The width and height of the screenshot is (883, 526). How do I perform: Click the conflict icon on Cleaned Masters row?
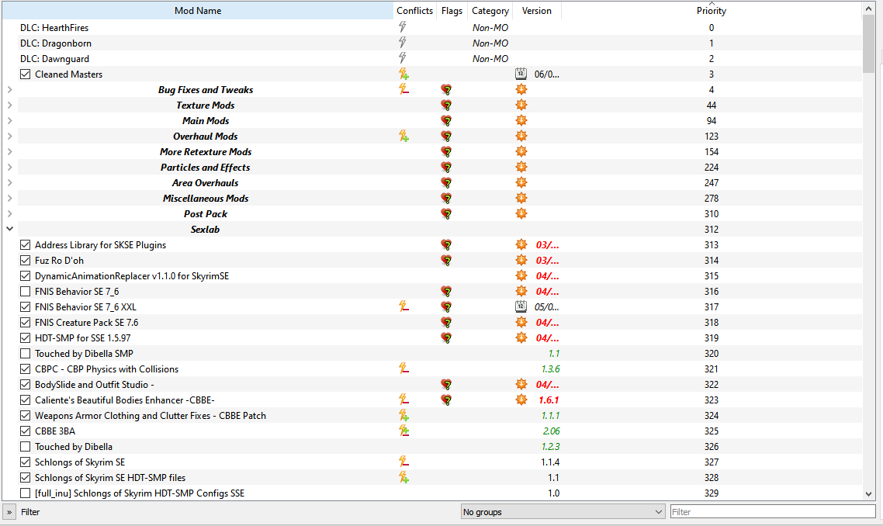click(x=403, y=74)
